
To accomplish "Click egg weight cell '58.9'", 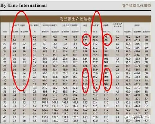I will point(95,70).
